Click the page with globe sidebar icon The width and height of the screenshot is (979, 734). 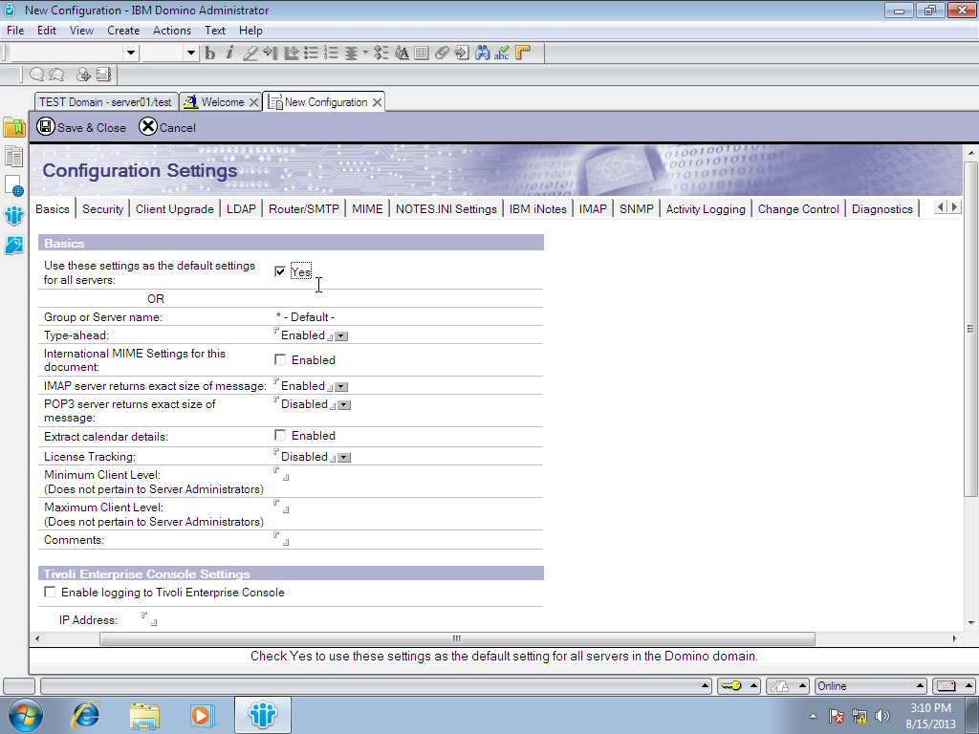13,185
